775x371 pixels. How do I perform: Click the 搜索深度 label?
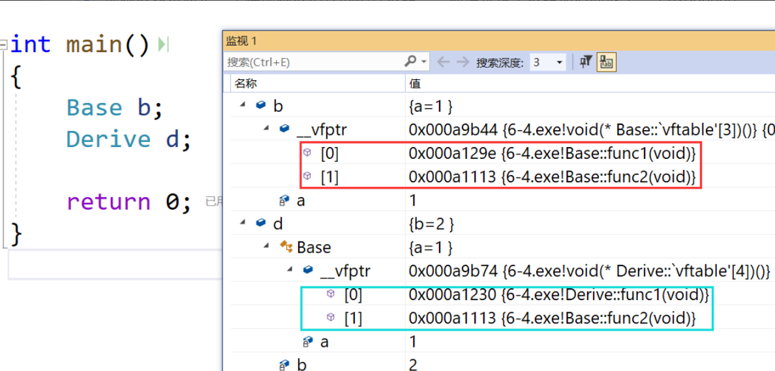(500, 62)
